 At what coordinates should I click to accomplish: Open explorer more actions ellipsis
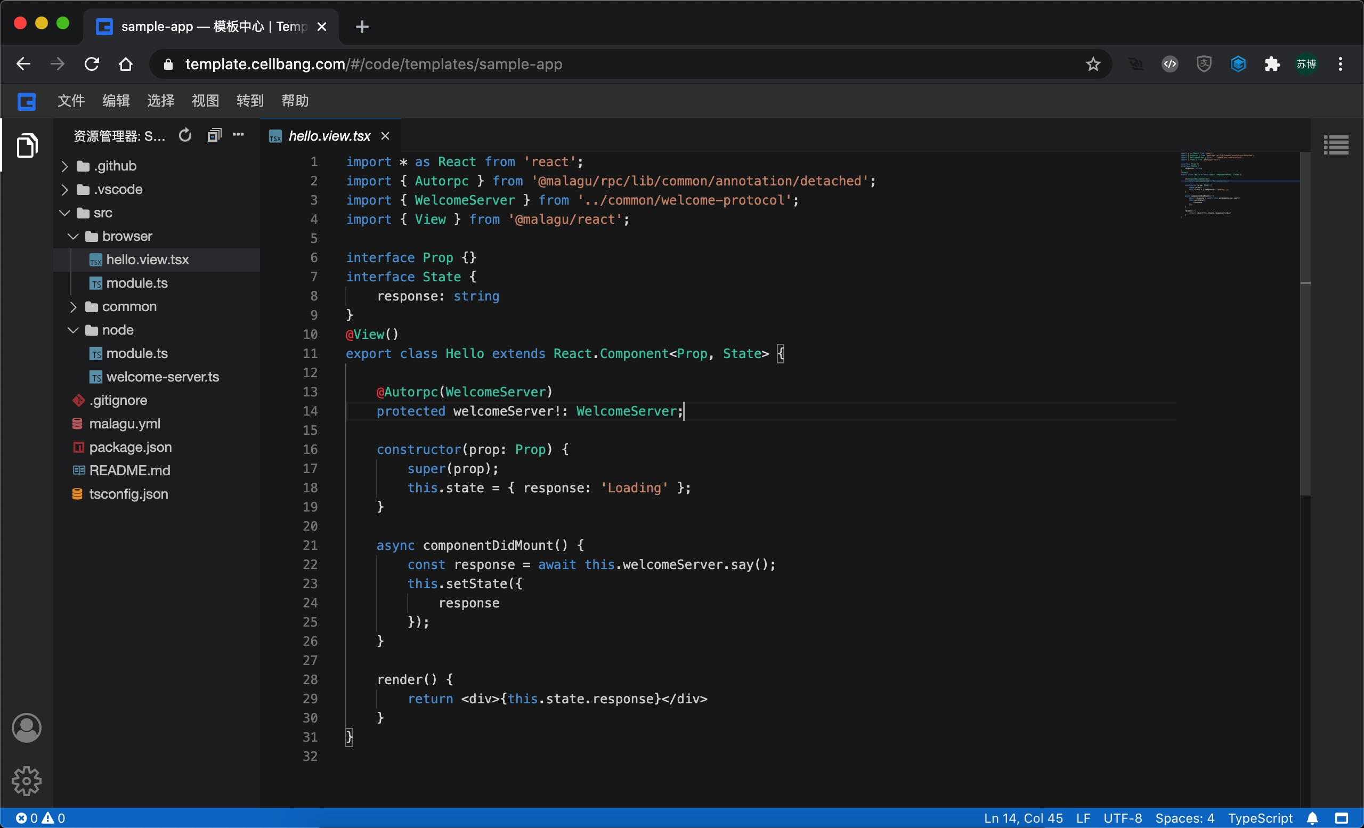pos(239,134)
